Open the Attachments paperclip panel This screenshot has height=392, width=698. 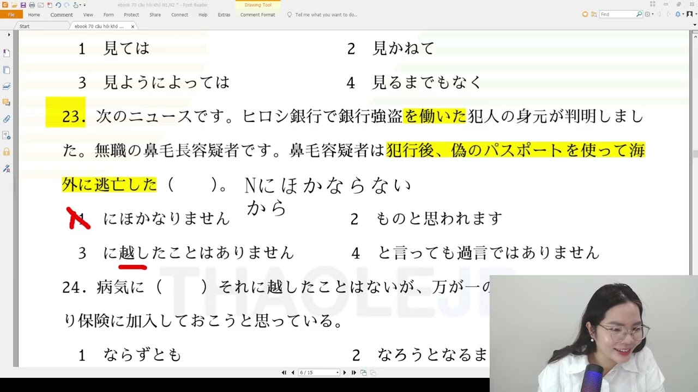[7, 119]
